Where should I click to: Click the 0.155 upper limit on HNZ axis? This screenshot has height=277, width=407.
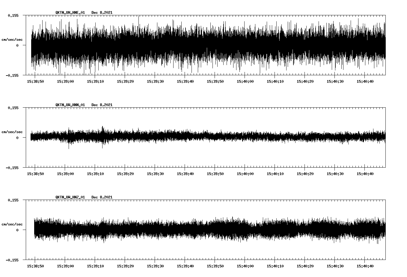pyautogui.click(x=13, y=200)
